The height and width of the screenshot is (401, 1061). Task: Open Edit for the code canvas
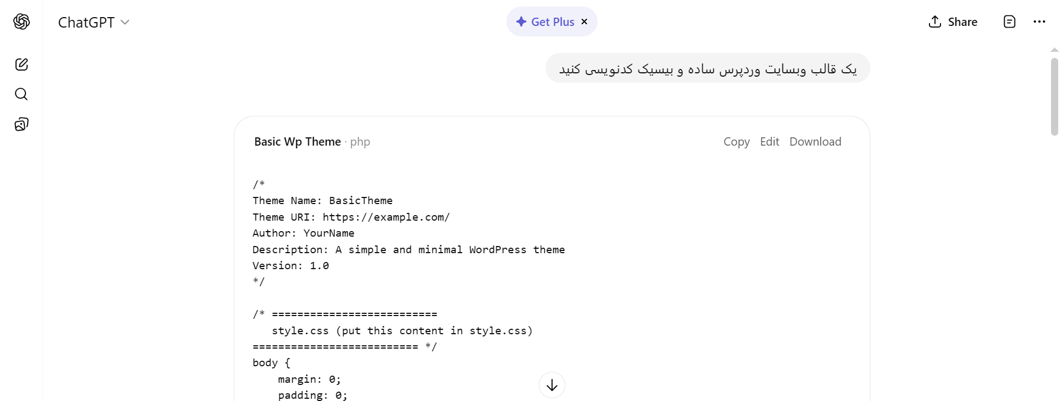point(770,141)
